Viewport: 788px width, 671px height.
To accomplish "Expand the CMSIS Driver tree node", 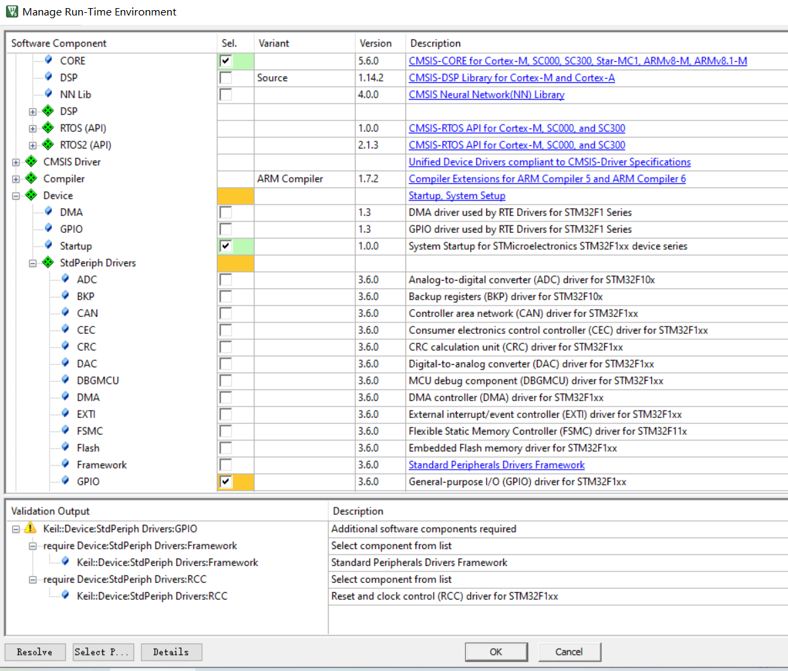I will pyautogui.click(x=16, y=162).
